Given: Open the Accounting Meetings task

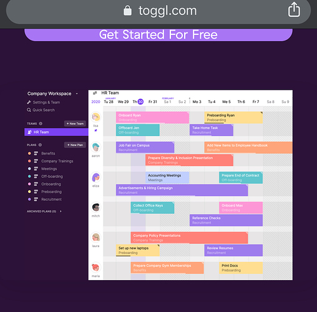Looking at the screenshot, I should [167, 178].
